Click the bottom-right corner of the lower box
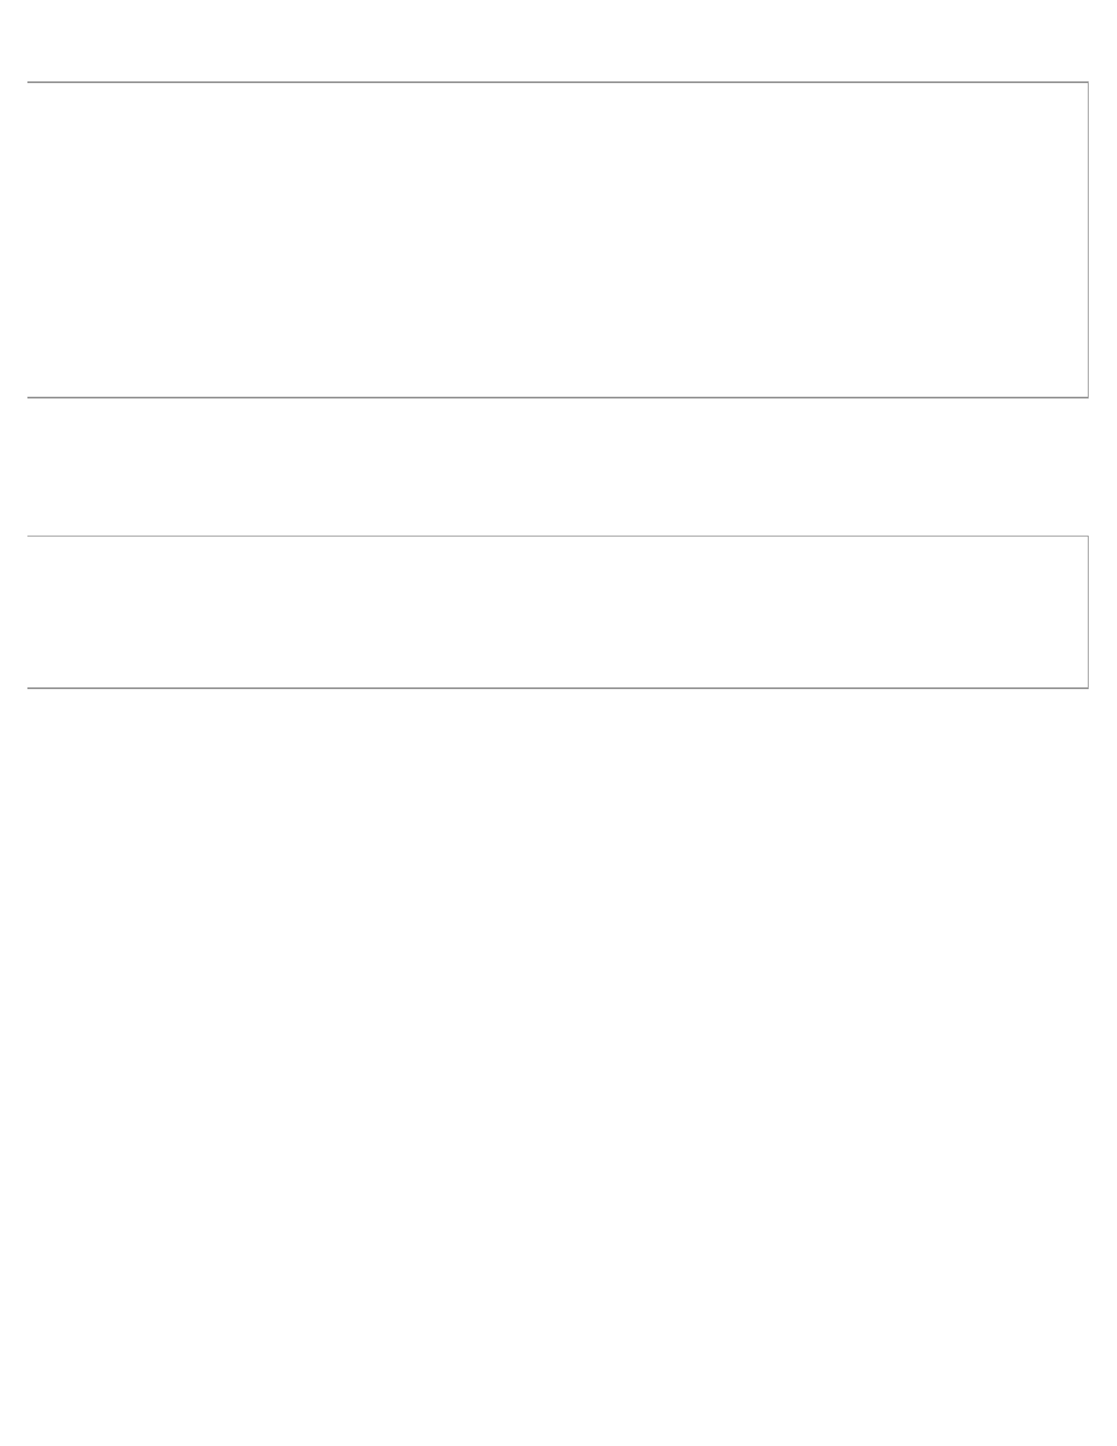 [1088, 687]
